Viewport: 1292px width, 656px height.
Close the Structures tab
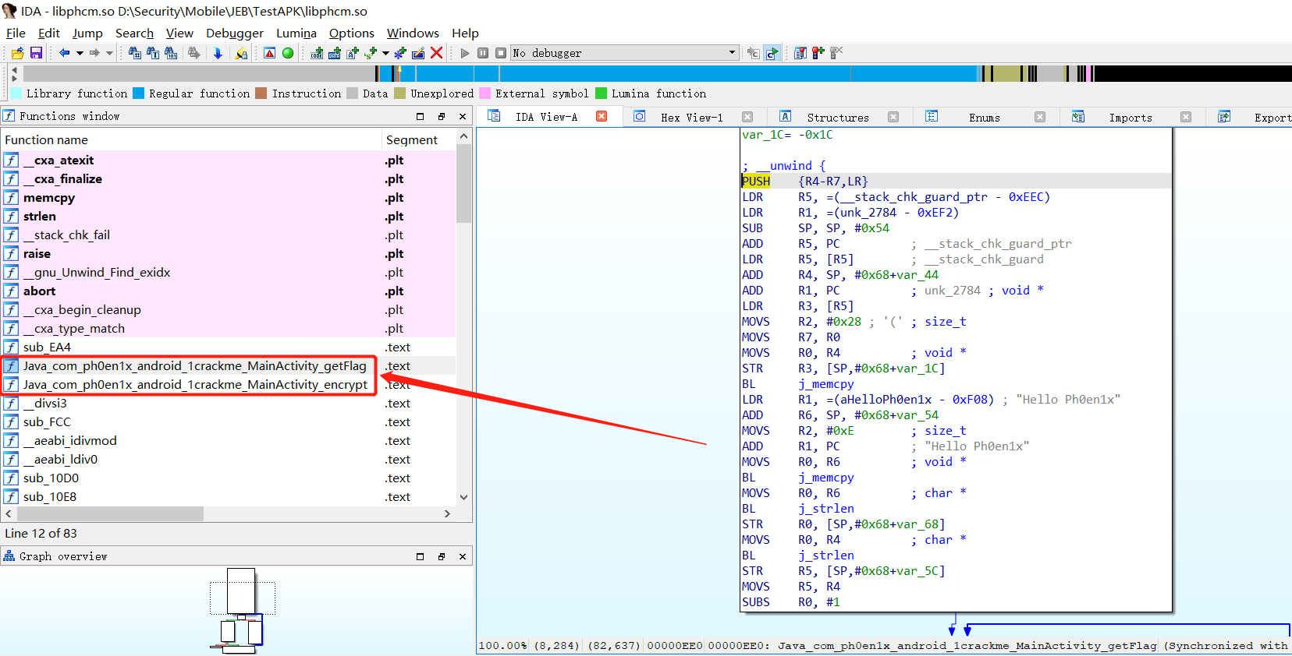pos(893,117)
